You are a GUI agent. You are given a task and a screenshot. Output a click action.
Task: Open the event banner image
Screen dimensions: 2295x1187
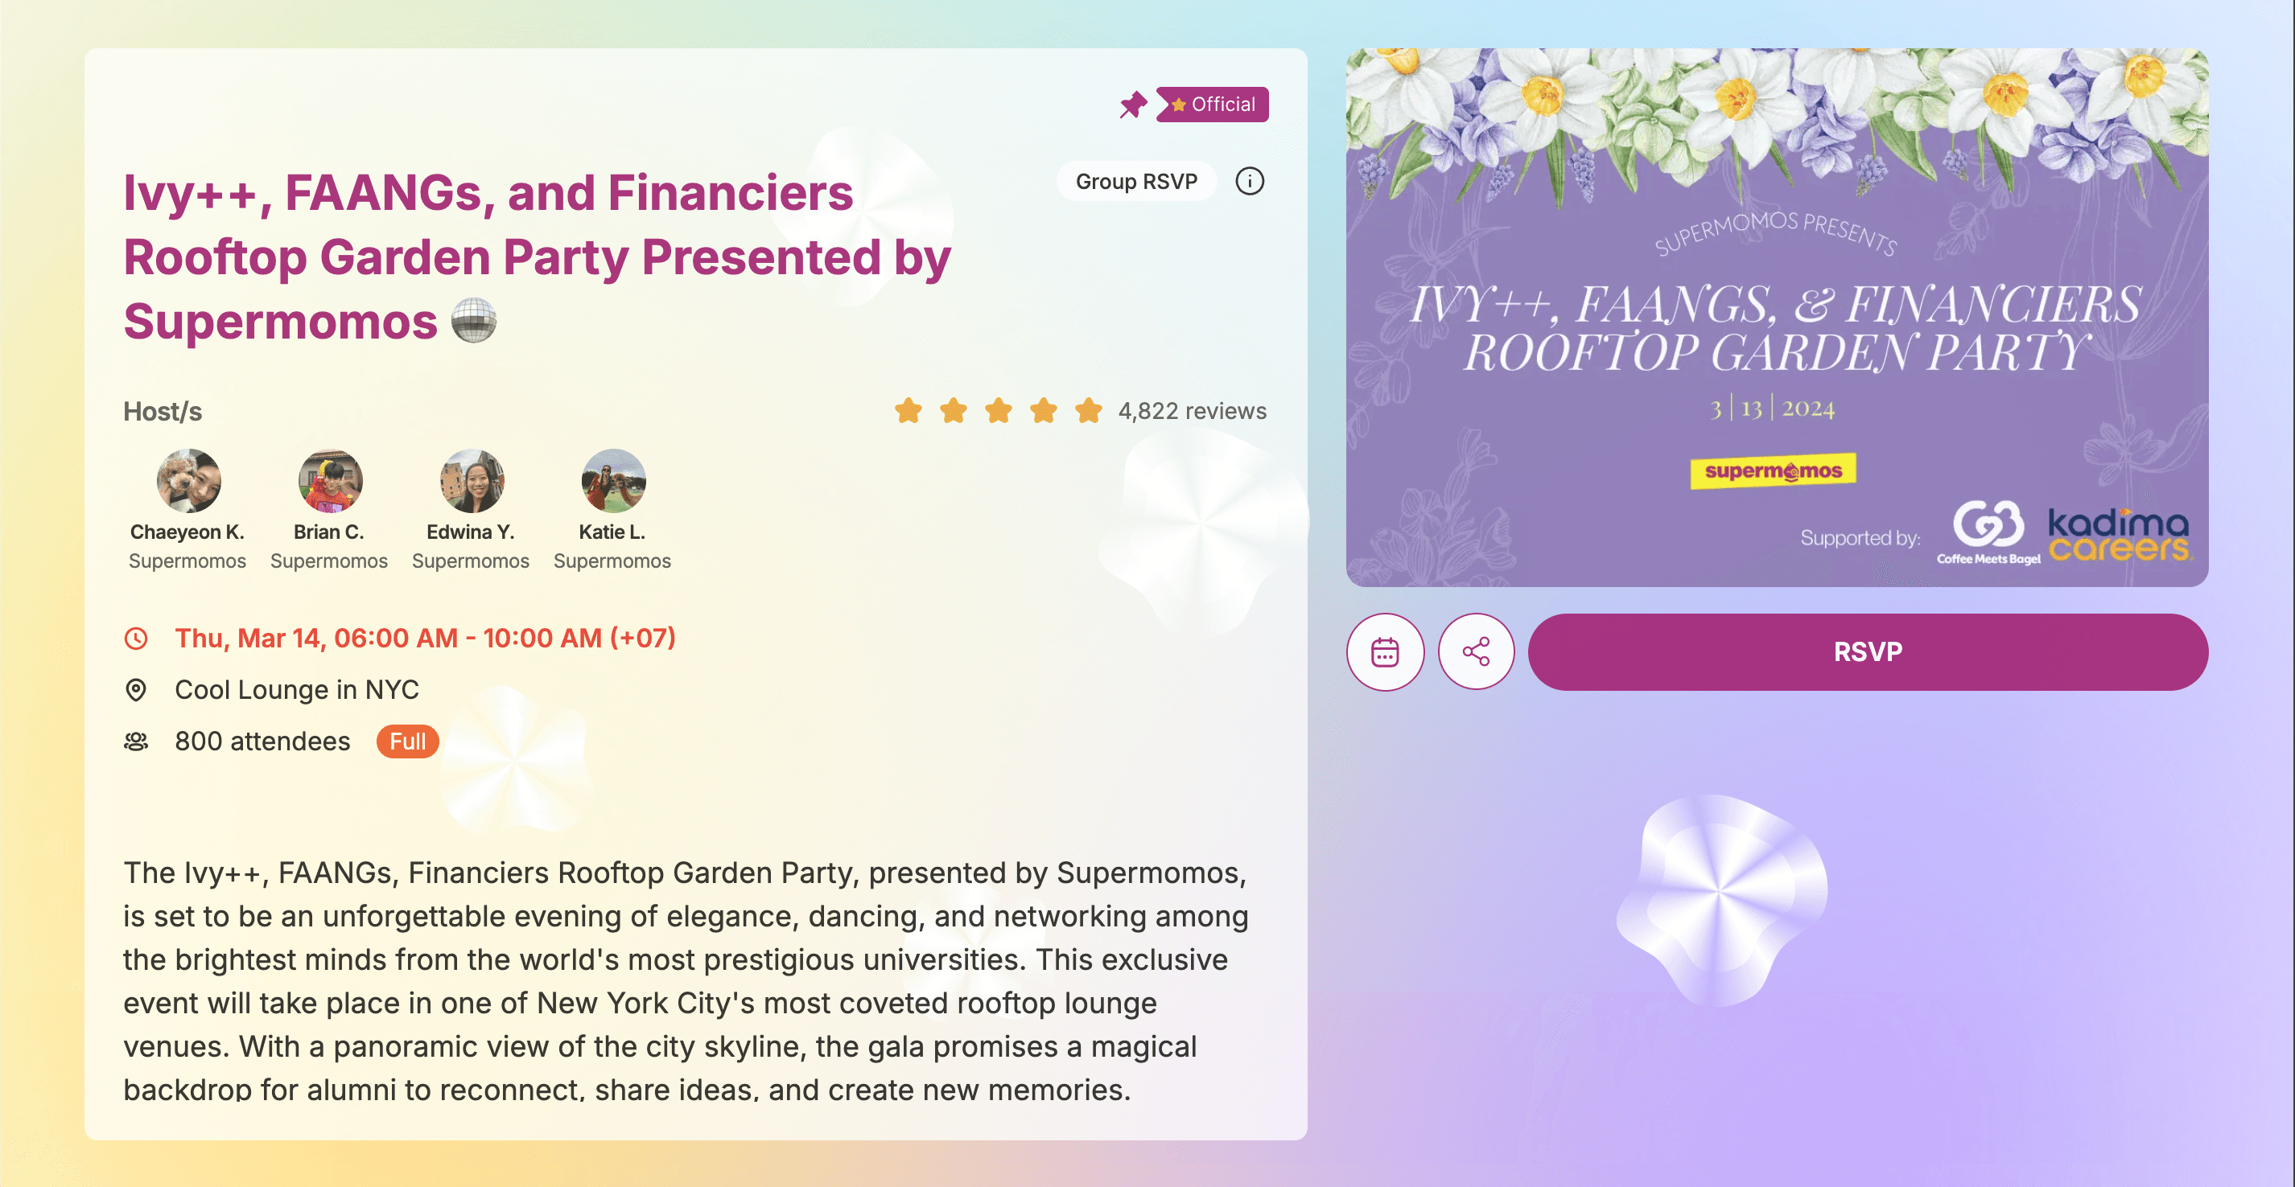coord(1777,318)
